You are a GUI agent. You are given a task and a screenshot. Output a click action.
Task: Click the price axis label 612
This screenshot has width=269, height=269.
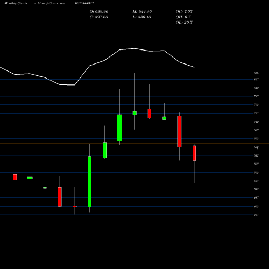pyautogui.click(x=256, y=155)
